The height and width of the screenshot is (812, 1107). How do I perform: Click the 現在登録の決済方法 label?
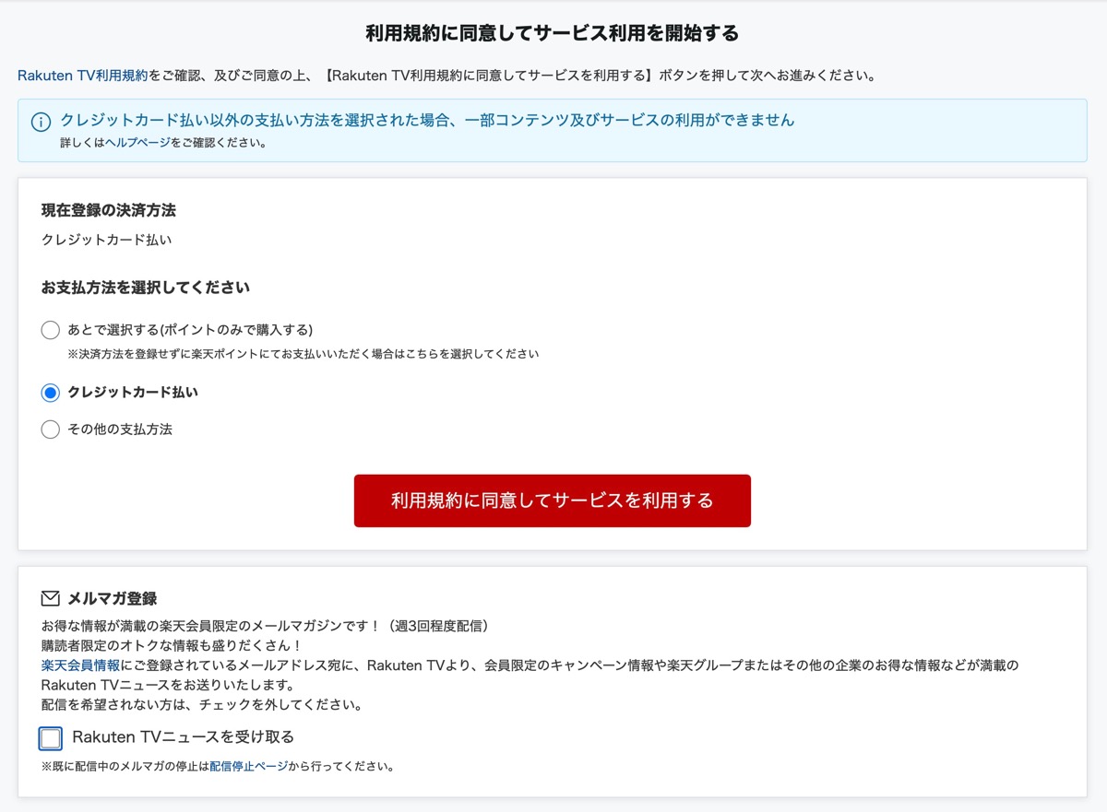pos(109,210)
